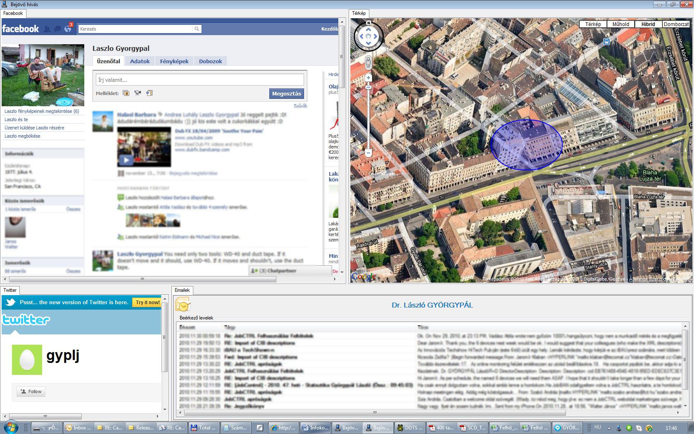The height and width of the screenshot is (434, 694).
Task: Pan the map east with the right arrow
Action: (376, 36)
